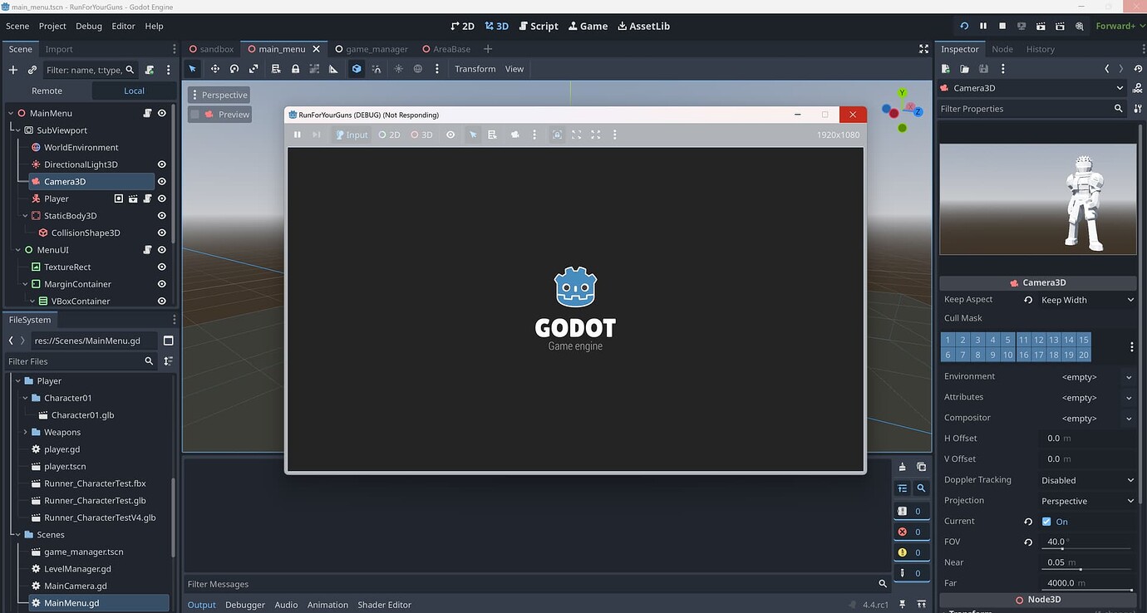Suspend the game using embedded window pause
This screenshot has height=613, width=1147.
(x=298, y=135)
